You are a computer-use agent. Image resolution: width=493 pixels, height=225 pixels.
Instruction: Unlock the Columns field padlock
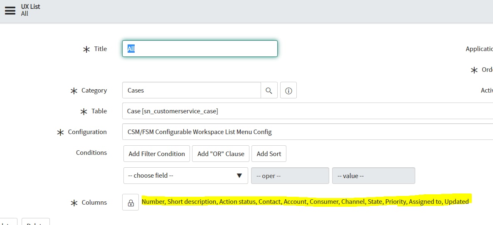coord(131,203)
